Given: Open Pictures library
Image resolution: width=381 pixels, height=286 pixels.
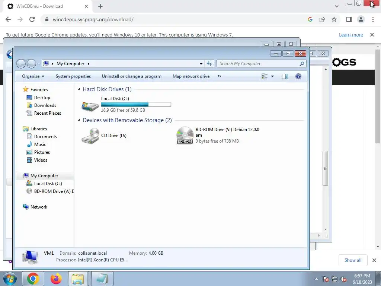Looking at the screenshot, I should (x=42, y=152).
